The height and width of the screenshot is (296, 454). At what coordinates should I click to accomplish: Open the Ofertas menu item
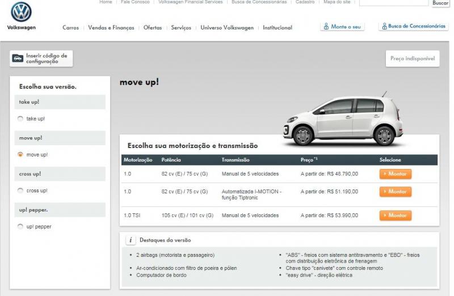tap(153, 27)
